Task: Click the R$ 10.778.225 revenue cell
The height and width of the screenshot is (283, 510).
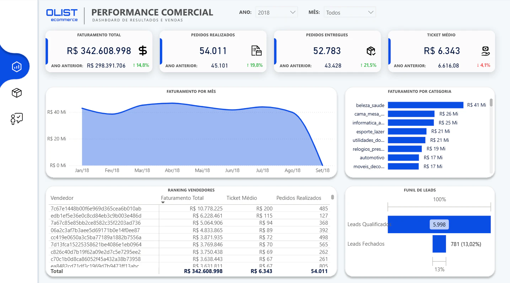Action: point(206,208)
